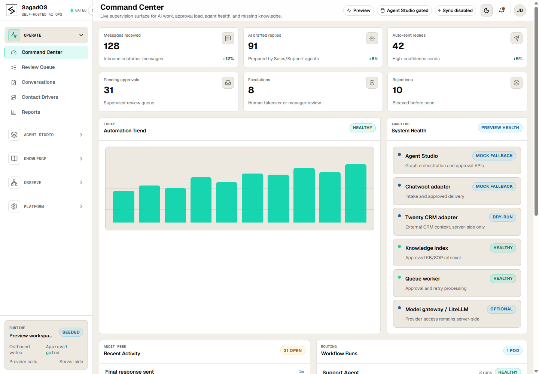Click the Knowledge book icon

pyautogui.click(x=14, y=159)
